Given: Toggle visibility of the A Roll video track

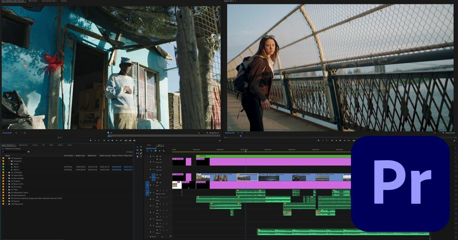Looking at the screenshot, I should click(x=160, y=175).
